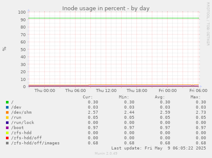The image size is (212, 158).
Task: Click the 'Last update' timestamp line
Action: coord(159,148)
